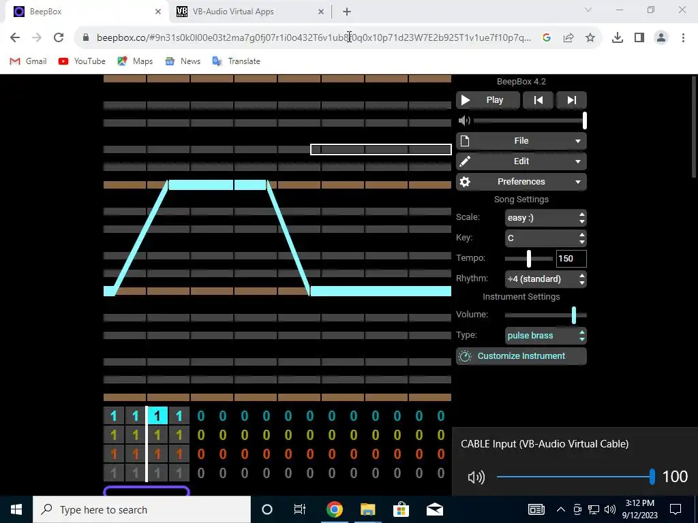698x523 pixels.
Task: Click the taskbar search box
Action: click(x=142, y=509)
